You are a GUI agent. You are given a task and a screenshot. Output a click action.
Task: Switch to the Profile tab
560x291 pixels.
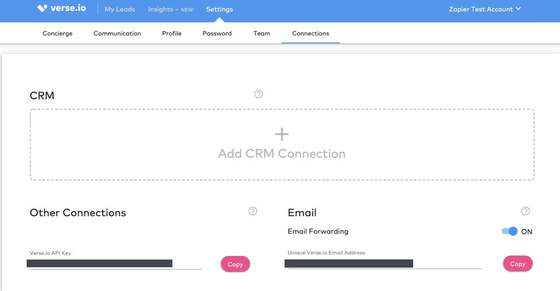172,33
